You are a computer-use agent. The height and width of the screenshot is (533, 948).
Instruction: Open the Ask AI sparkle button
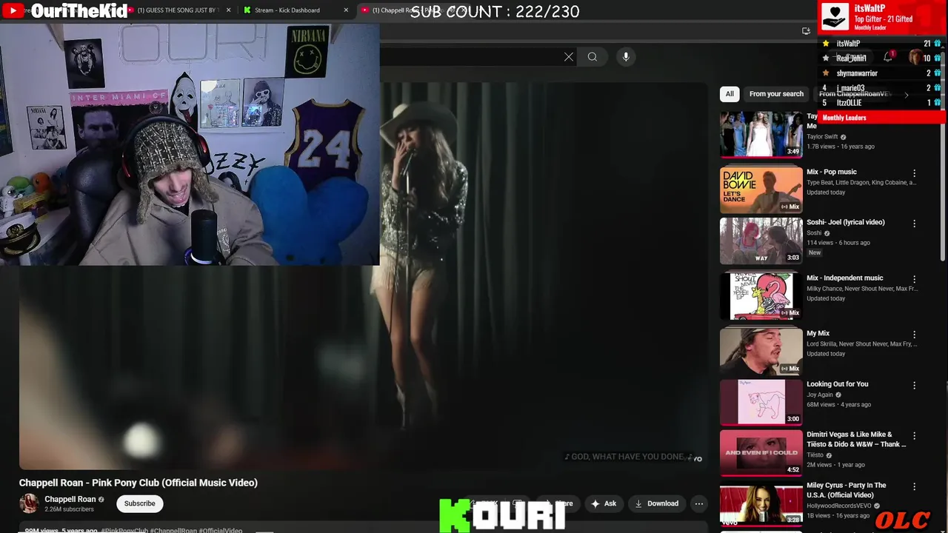[604, 503]
